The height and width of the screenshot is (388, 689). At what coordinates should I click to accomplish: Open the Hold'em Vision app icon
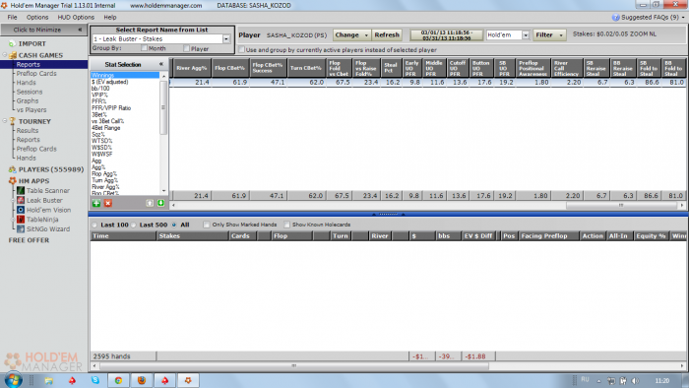pyautogui.click(x=21, y=210)
